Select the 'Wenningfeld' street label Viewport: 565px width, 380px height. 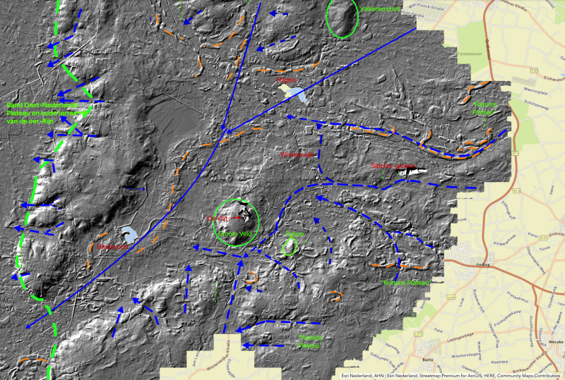click(x=535, y=92)
